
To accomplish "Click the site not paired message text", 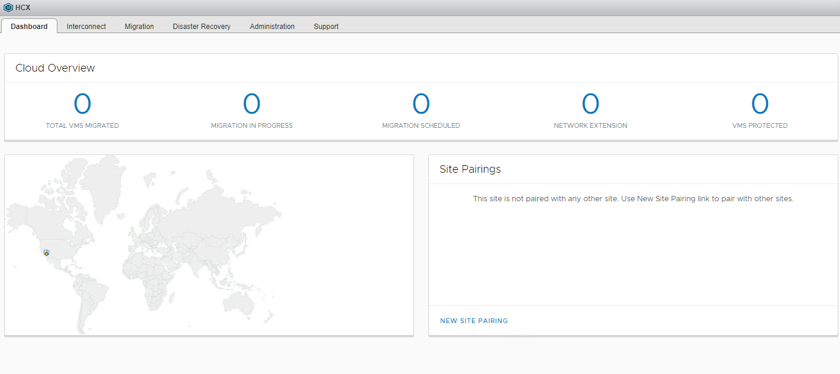I will [633, 199].
